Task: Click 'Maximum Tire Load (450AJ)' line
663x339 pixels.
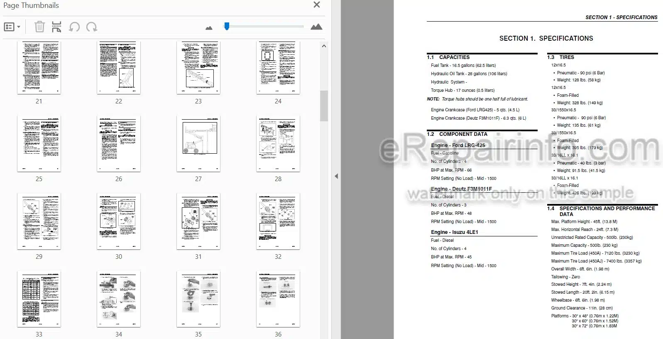Action: [x=597, y=261]
